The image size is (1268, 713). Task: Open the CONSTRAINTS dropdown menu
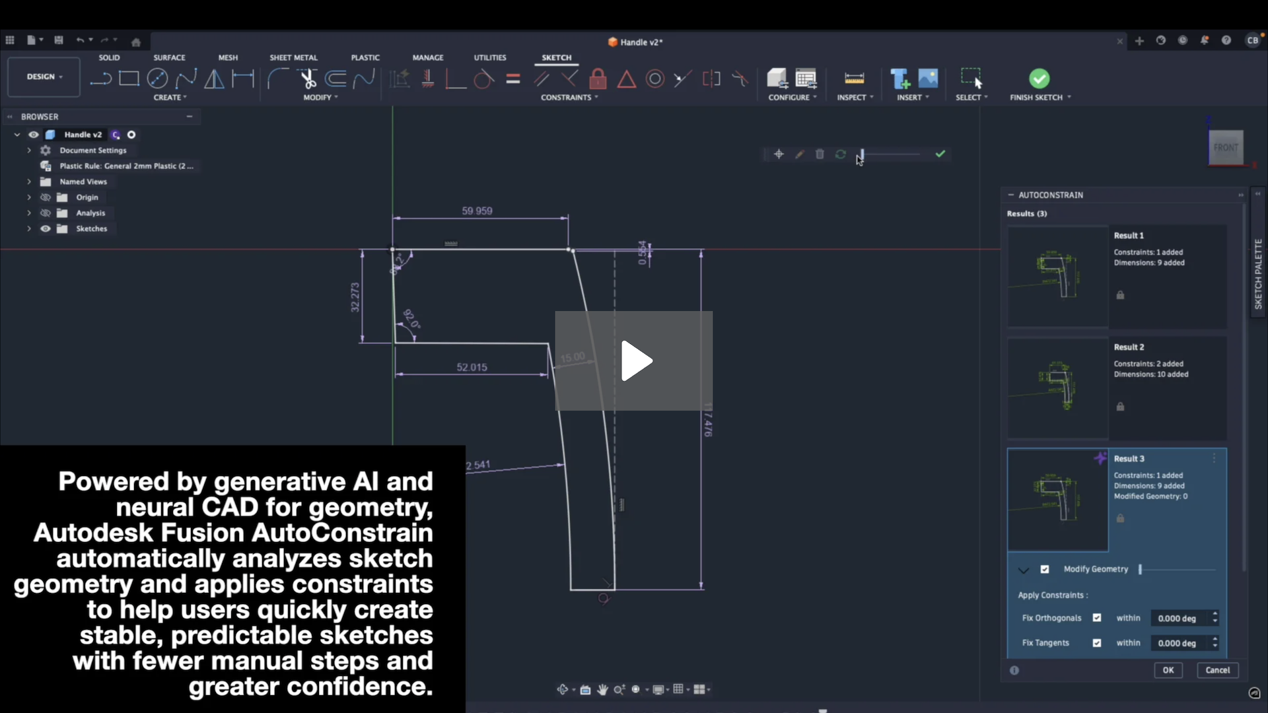pyautogui.click(x=569, y=98)
